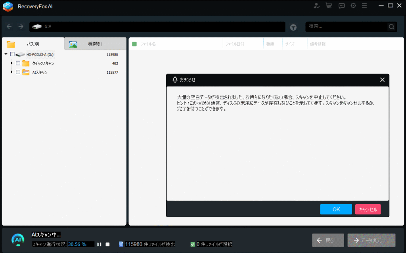Open the hamburger menu in title bar

coord(364,6)
